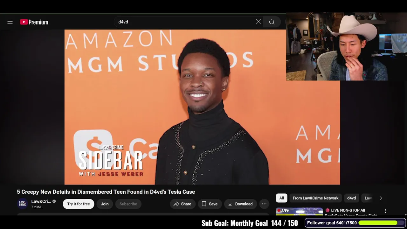This screenshot has width=407, height=229.
Task: Select the d4vd filter chip
Action: (351, 198)
